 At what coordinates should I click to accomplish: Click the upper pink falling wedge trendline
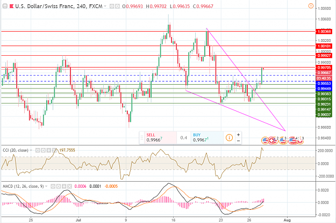tap(246, 80)
